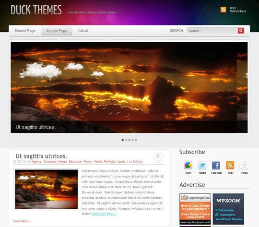
Task: Click the RSS Subscribers link
Action: click(238, 10)
